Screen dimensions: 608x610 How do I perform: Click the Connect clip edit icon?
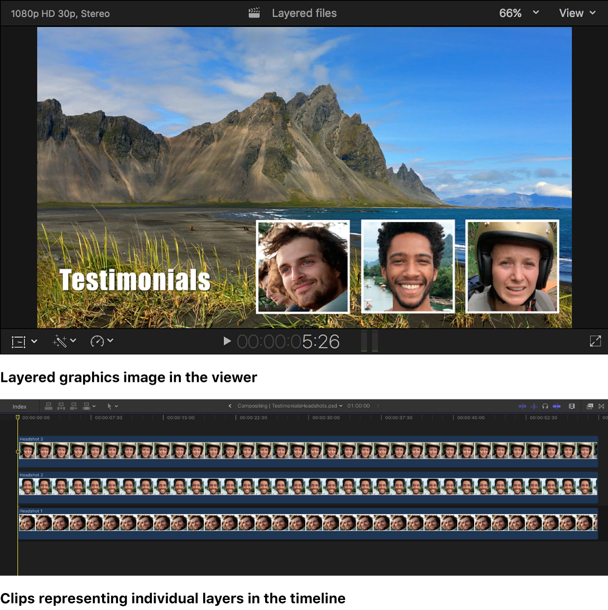48,406
